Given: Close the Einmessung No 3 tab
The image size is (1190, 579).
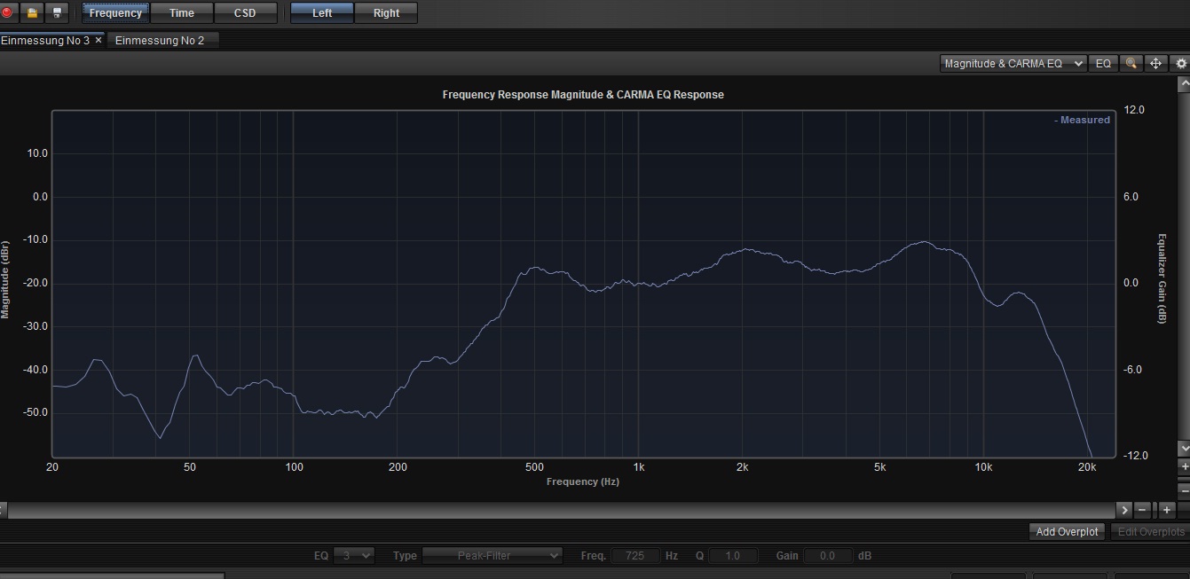Looking at the screenshot, I should tap(99, 41).
